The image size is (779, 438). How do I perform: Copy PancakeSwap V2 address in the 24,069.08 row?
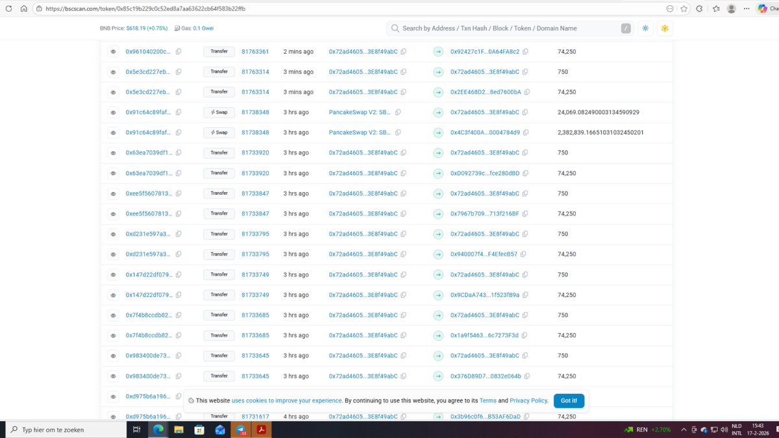(x=398, y=112)
